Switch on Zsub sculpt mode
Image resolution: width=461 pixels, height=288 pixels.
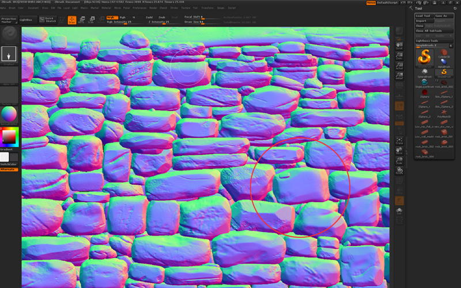(162, 17)
